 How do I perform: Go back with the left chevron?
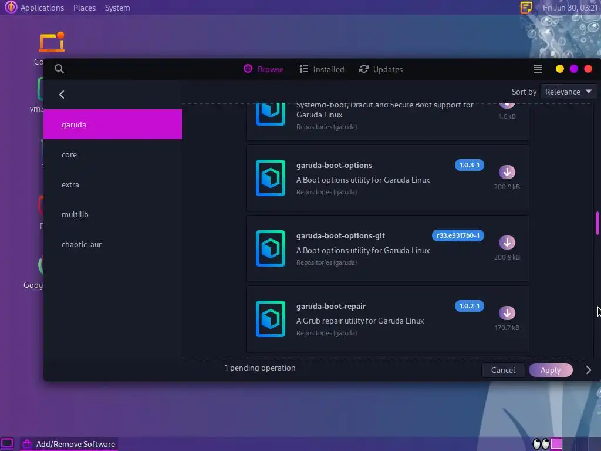tap(62, 95)
